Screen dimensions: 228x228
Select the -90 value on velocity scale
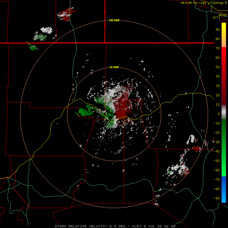point(217,198)
